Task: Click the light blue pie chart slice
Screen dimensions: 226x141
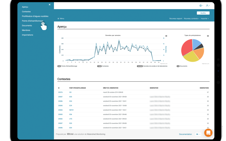Action: [196, 44]
